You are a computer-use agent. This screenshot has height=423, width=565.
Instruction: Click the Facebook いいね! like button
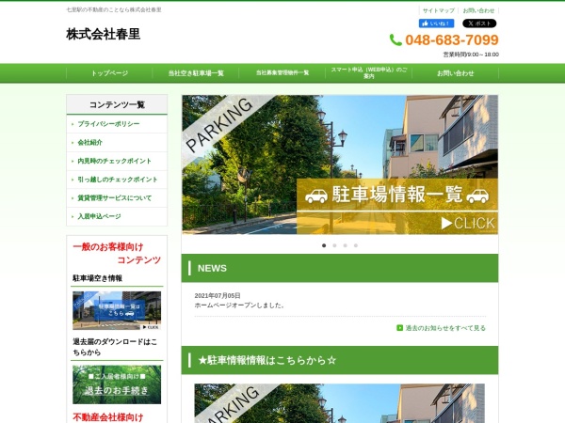click(x=436, y=23)
